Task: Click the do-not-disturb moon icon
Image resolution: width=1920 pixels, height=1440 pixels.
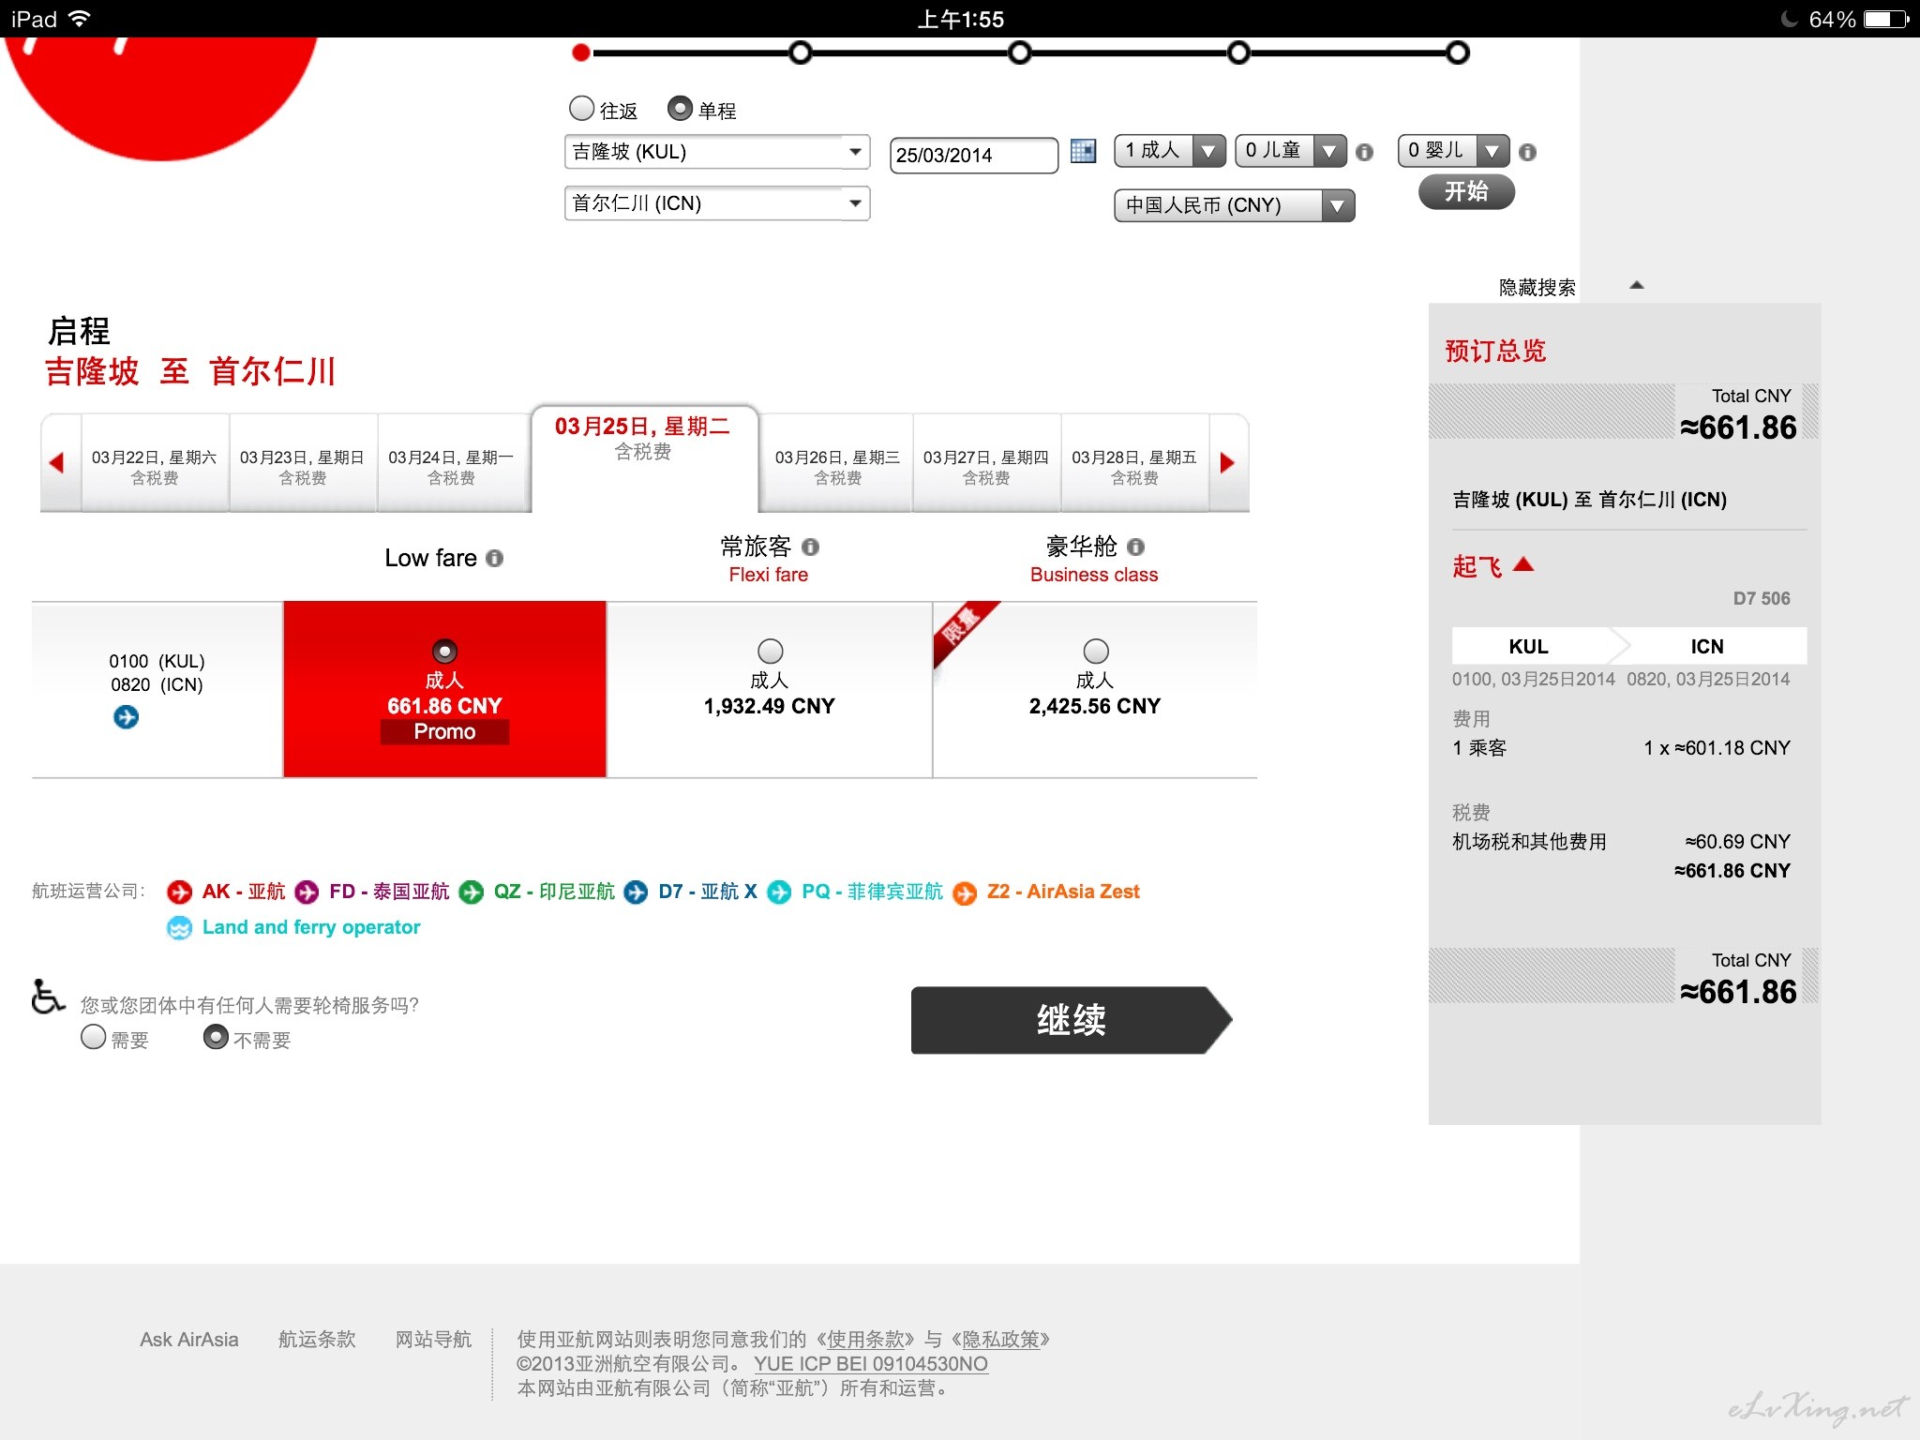Action: [1789, 19]
